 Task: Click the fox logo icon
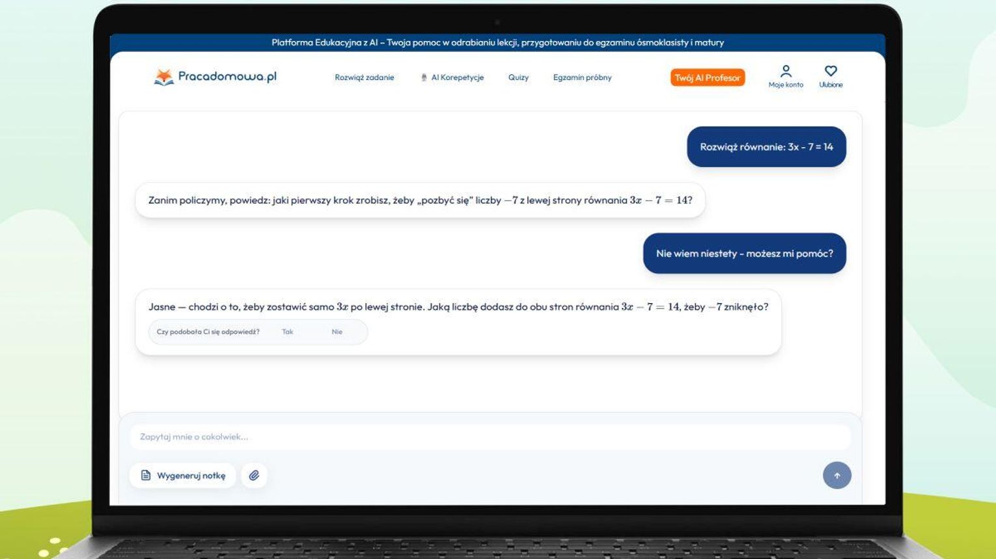(163, 77)
